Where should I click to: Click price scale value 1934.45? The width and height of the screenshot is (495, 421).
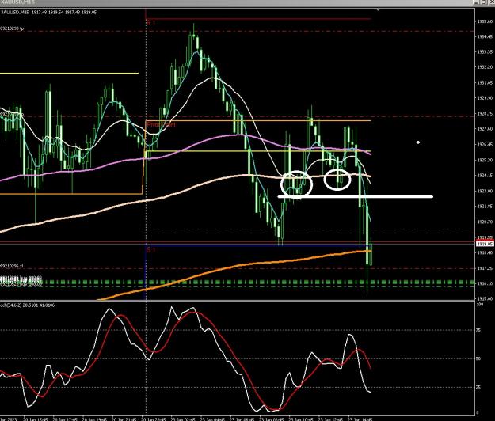click(485, 36)
